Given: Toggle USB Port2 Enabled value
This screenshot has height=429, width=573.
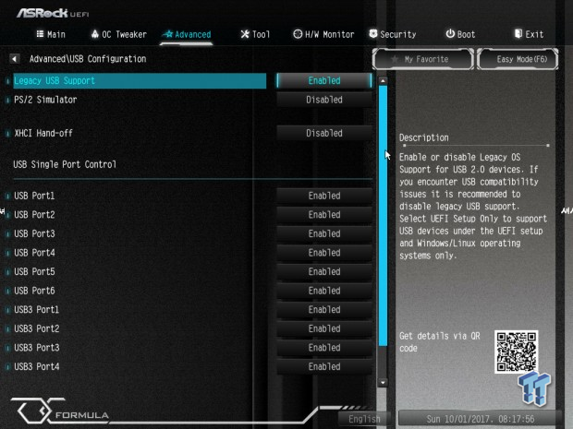Looking at the screenshot, I should click(324, 215).
